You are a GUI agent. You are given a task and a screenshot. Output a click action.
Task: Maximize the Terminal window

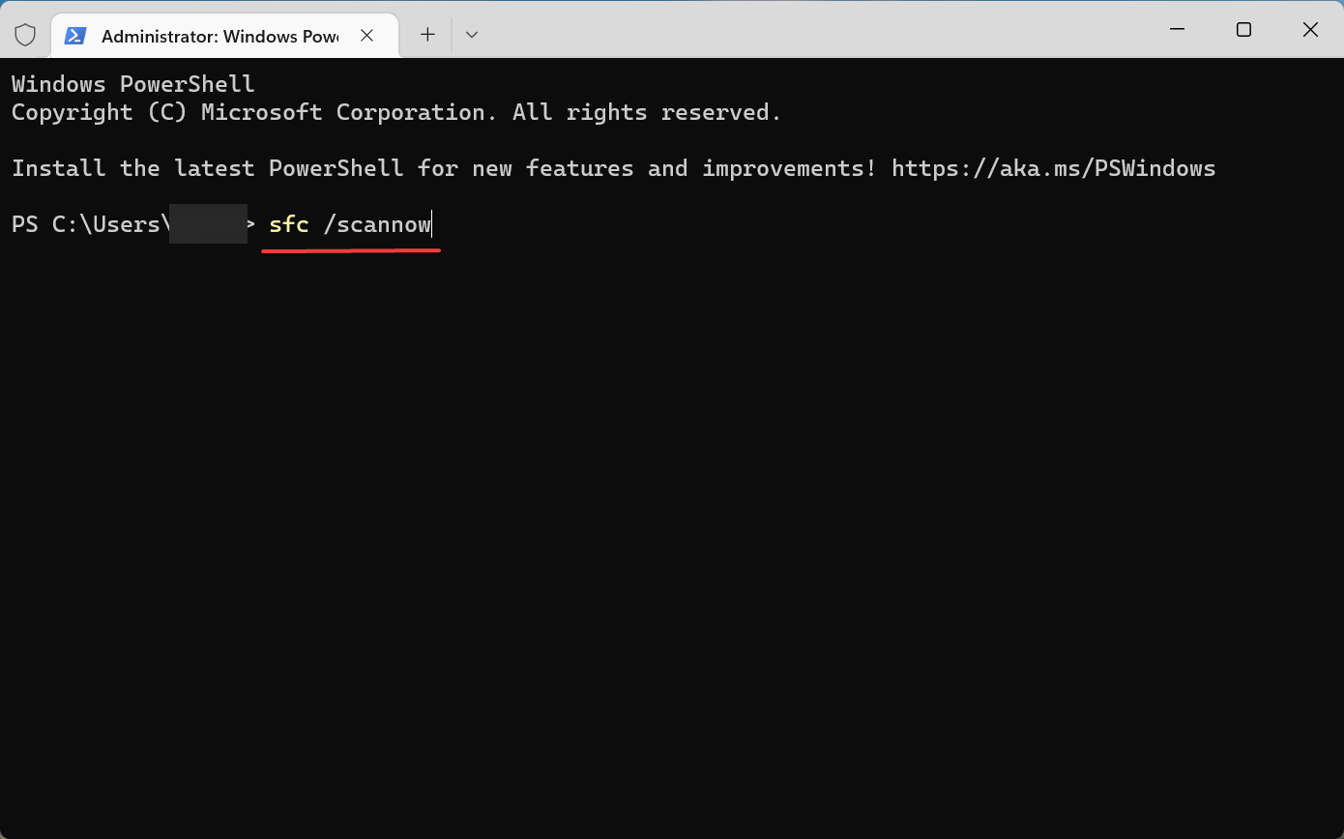[1243, 30]
